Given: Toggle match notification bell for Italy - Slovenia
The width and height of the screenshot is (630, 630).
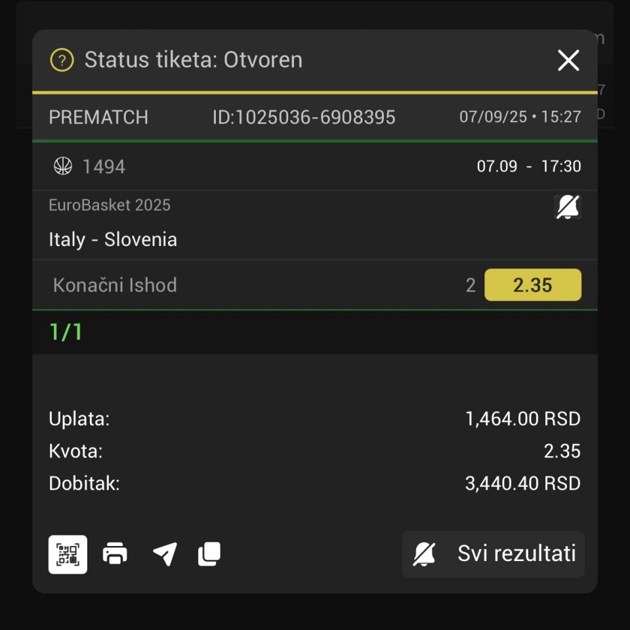Looking at the screenshot, I should [x=567, y=207].
